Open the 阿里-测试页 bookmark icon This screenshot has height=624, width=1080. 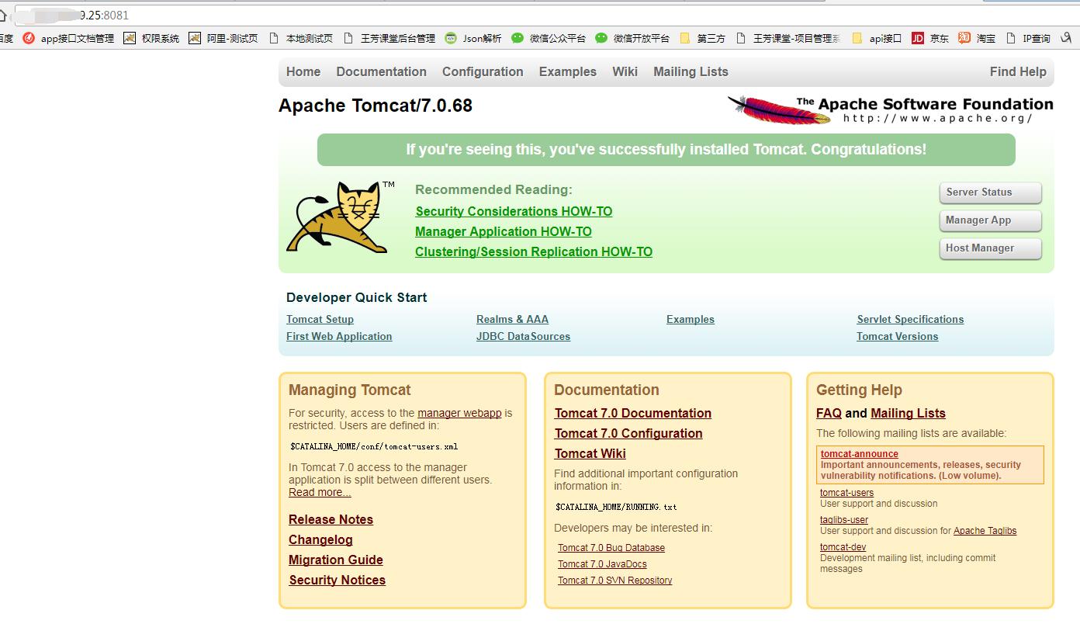(195, 38)
